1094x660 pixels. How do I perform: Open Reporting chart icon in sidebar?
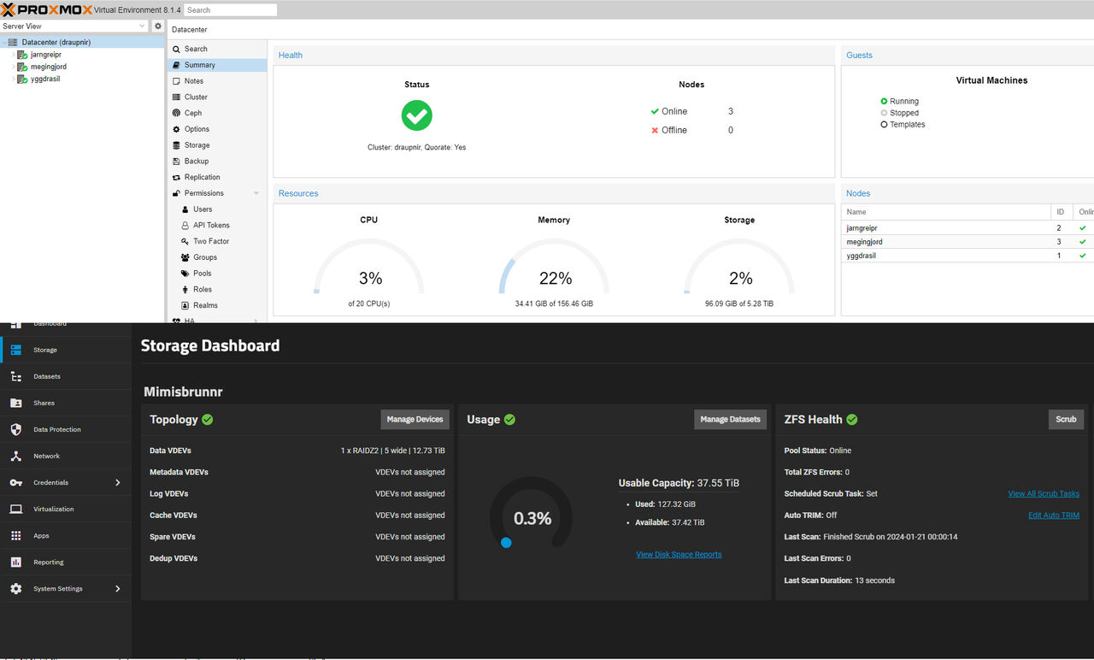tap(16, 562)
